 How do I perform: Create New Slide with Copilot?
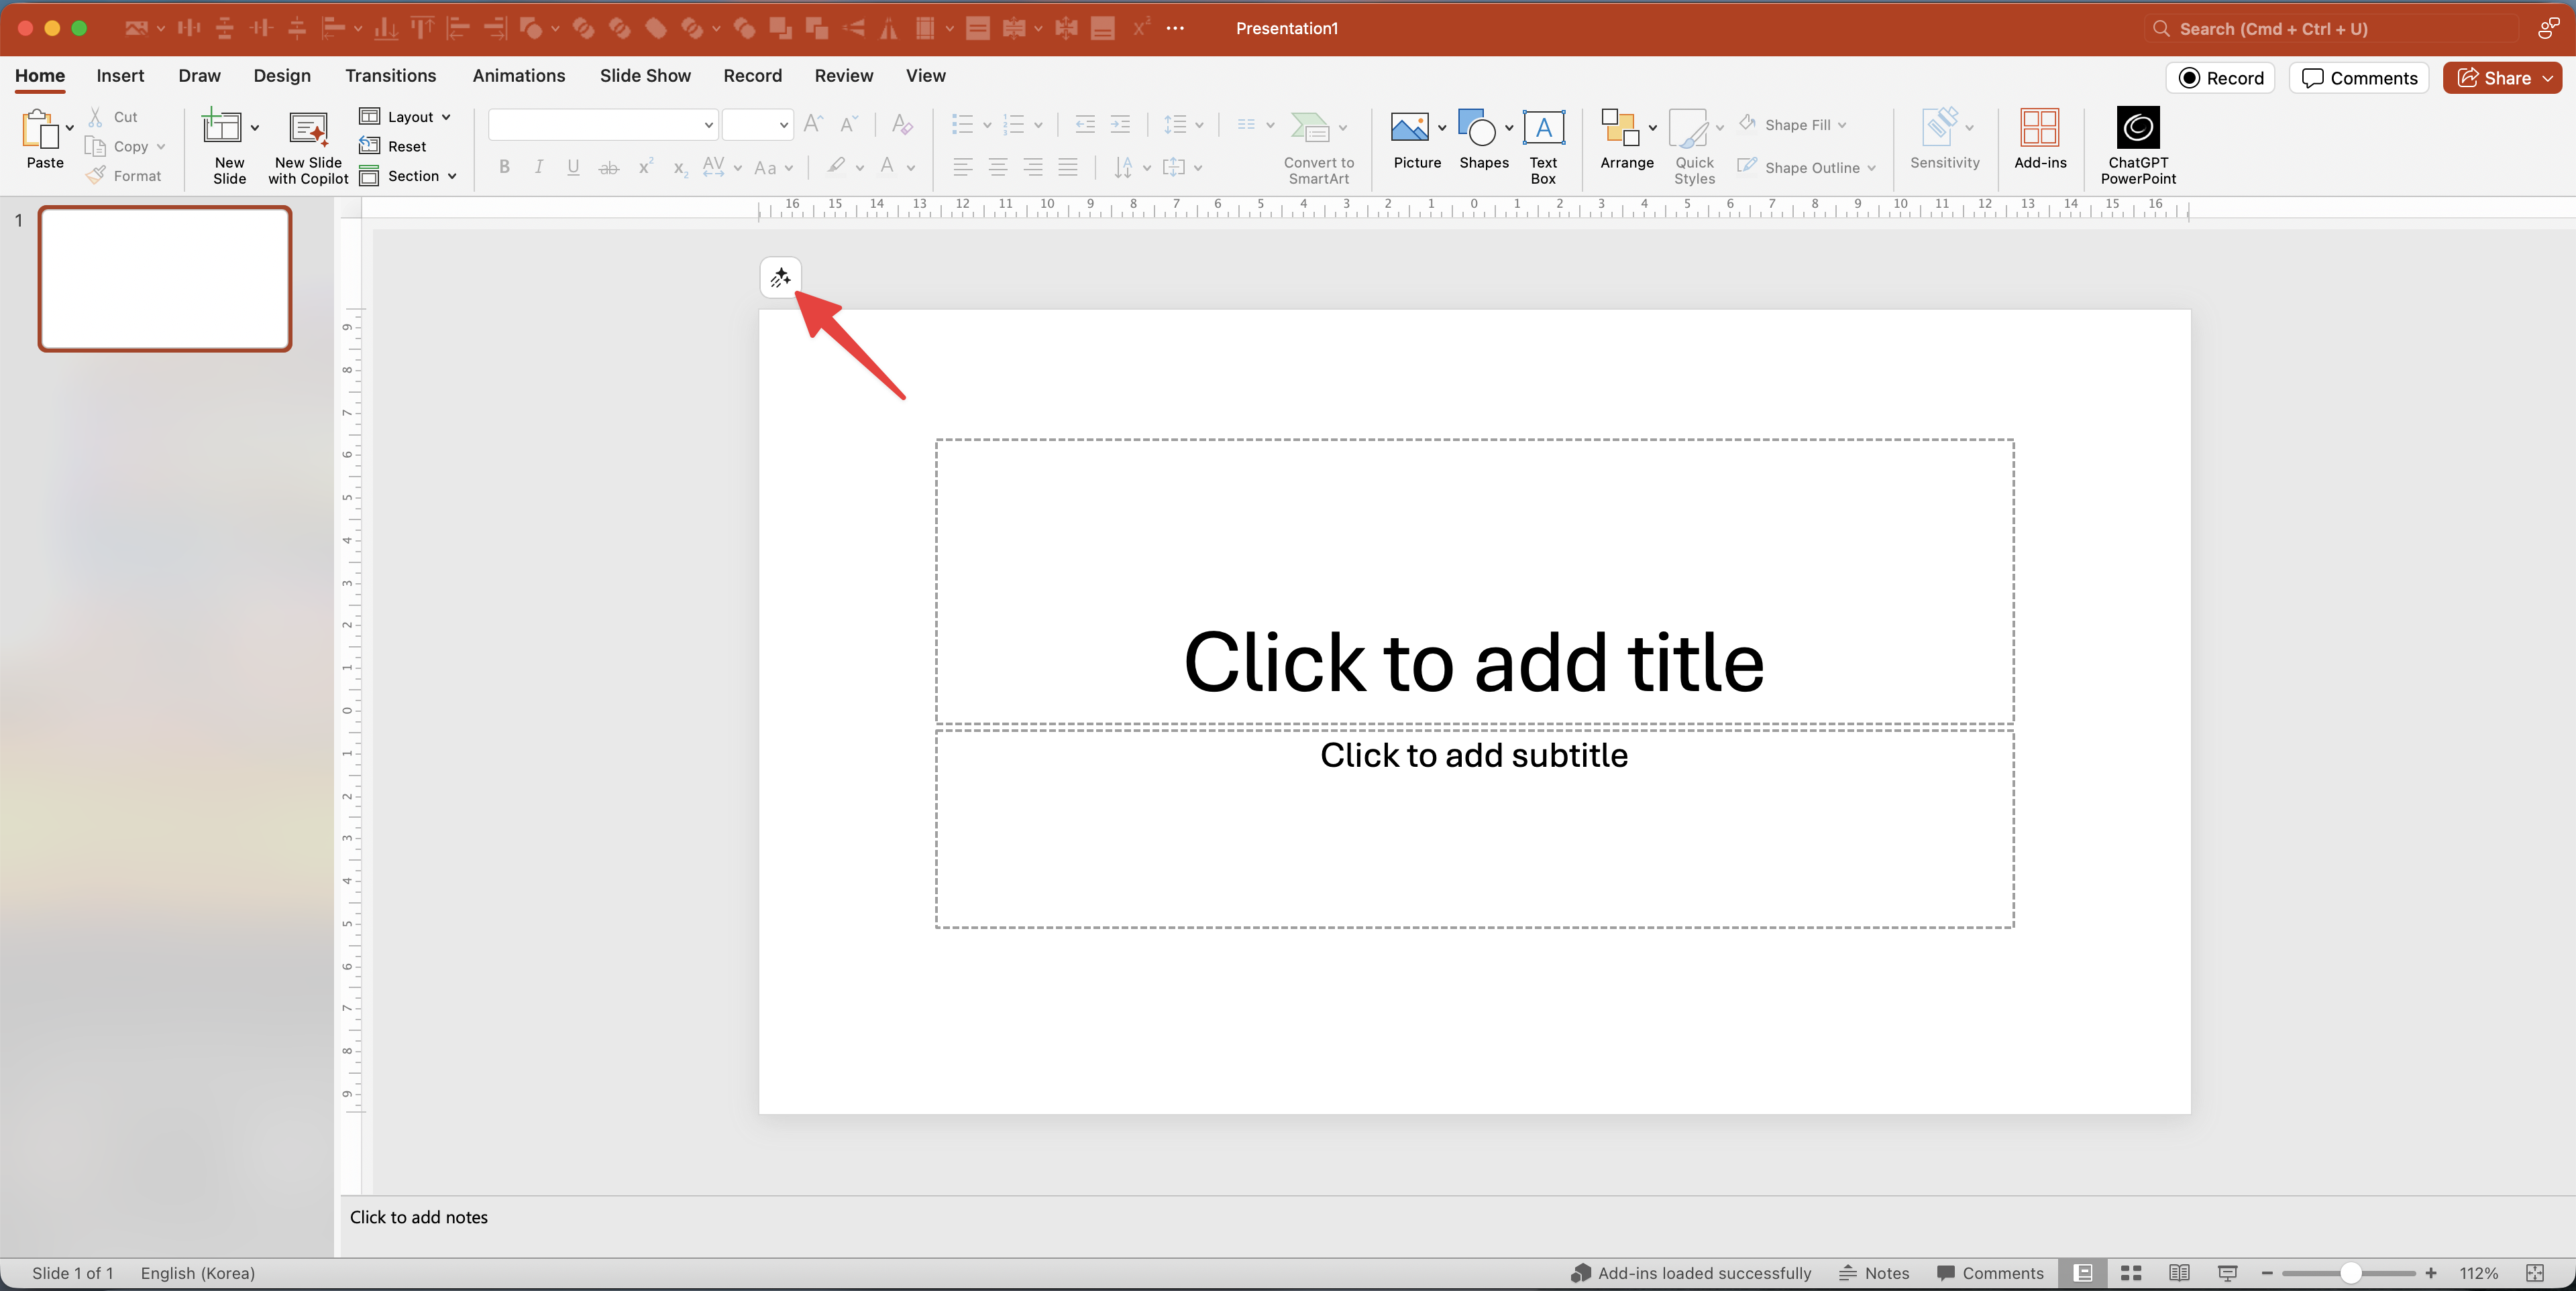click(x=308, y=147)
